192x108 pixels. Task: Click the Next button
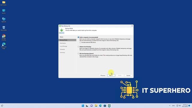click(111, 75)
